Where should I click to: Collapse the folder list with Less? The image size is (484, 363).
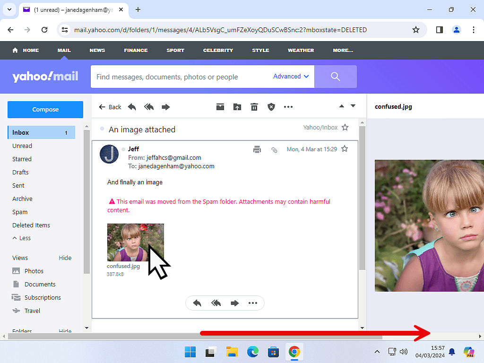point(22,238)
